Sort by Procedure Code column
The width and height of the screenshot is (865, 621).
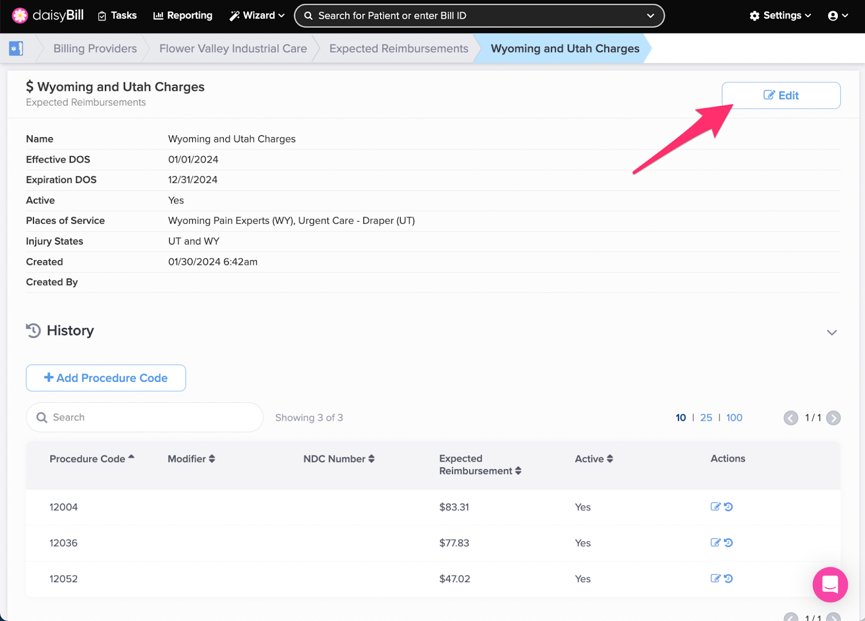click(x=92, y=459)
